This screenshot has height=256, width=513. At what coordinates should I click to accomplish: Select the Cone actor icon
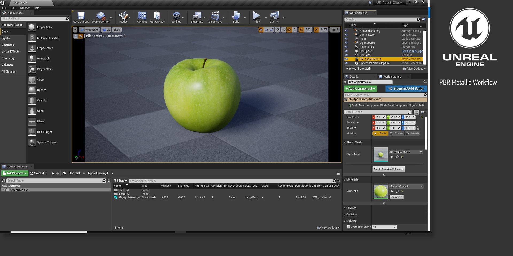[32, 111]
